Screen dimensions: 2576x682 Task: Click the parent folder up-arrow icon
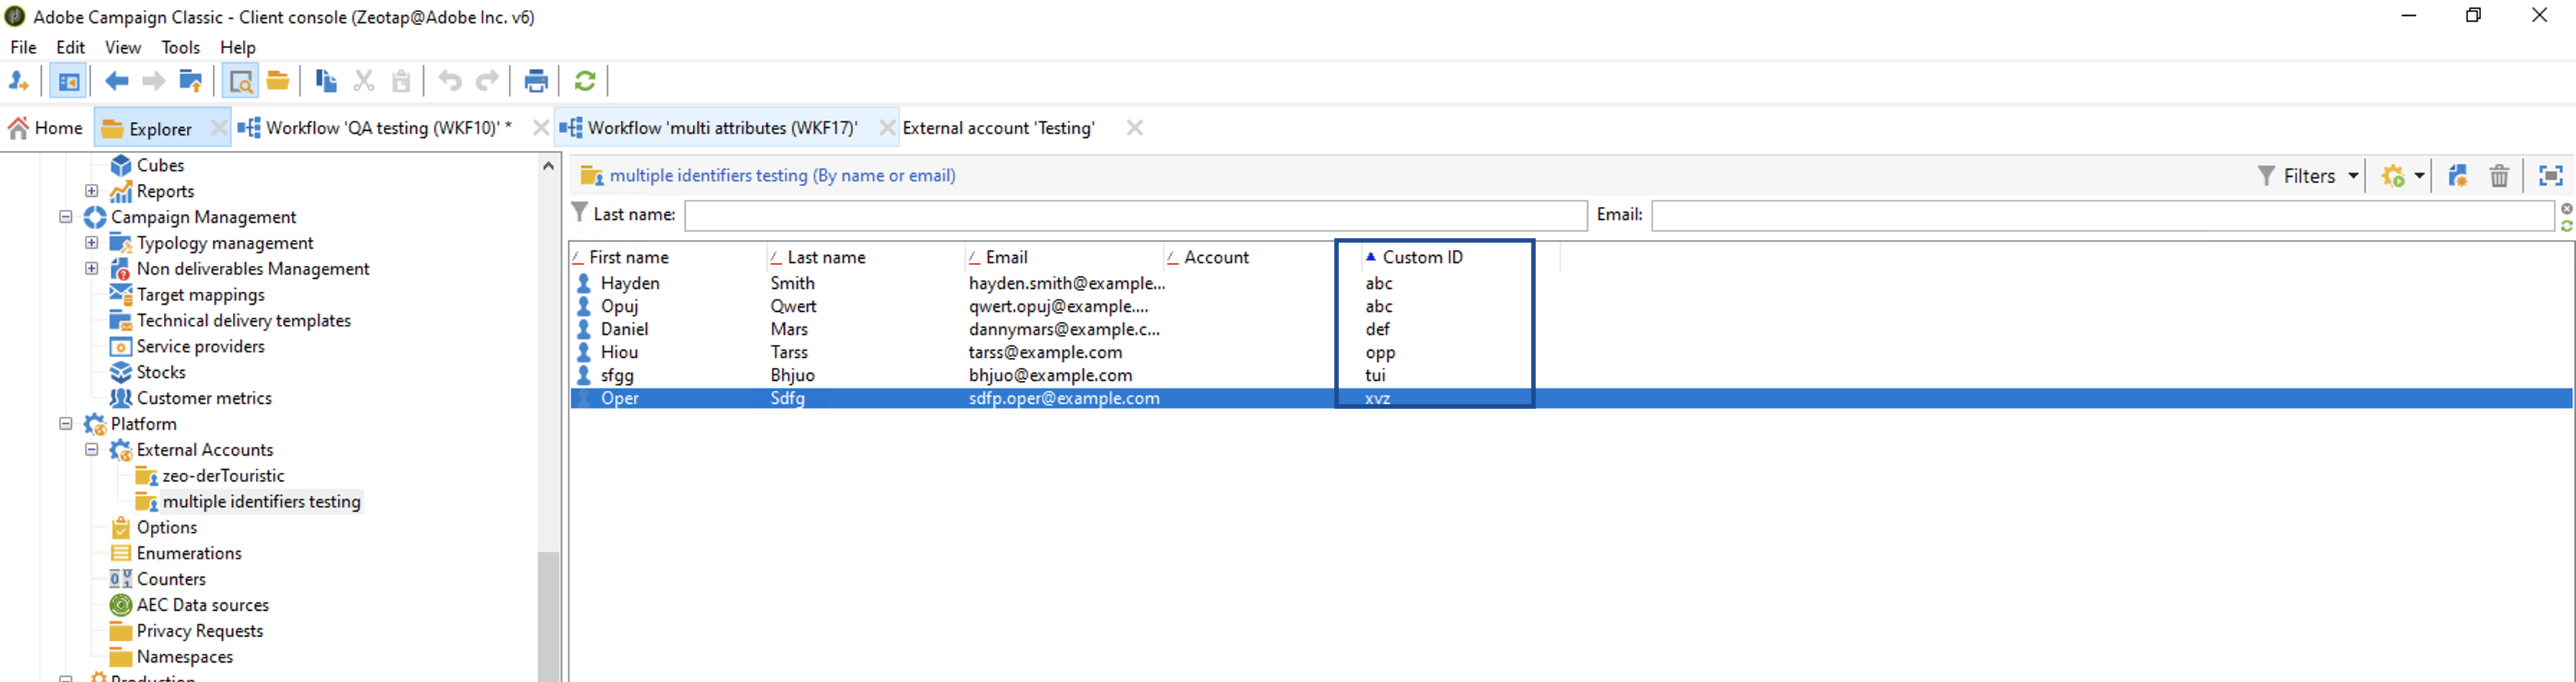coord(190,81)
